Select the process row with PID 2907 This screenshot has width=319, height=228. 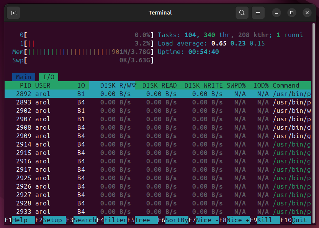[158, 119]
